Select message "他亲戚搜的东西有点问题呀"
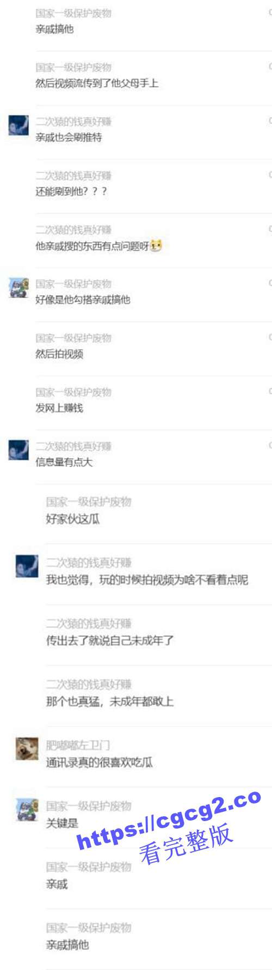 (92, 246)
